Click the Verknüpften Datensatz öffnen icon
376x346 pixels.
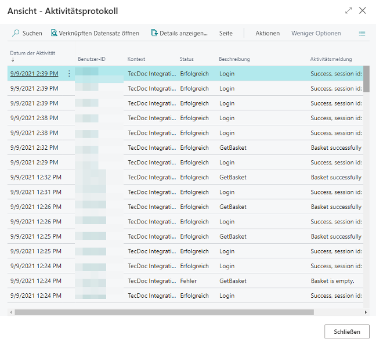(54, 33)
